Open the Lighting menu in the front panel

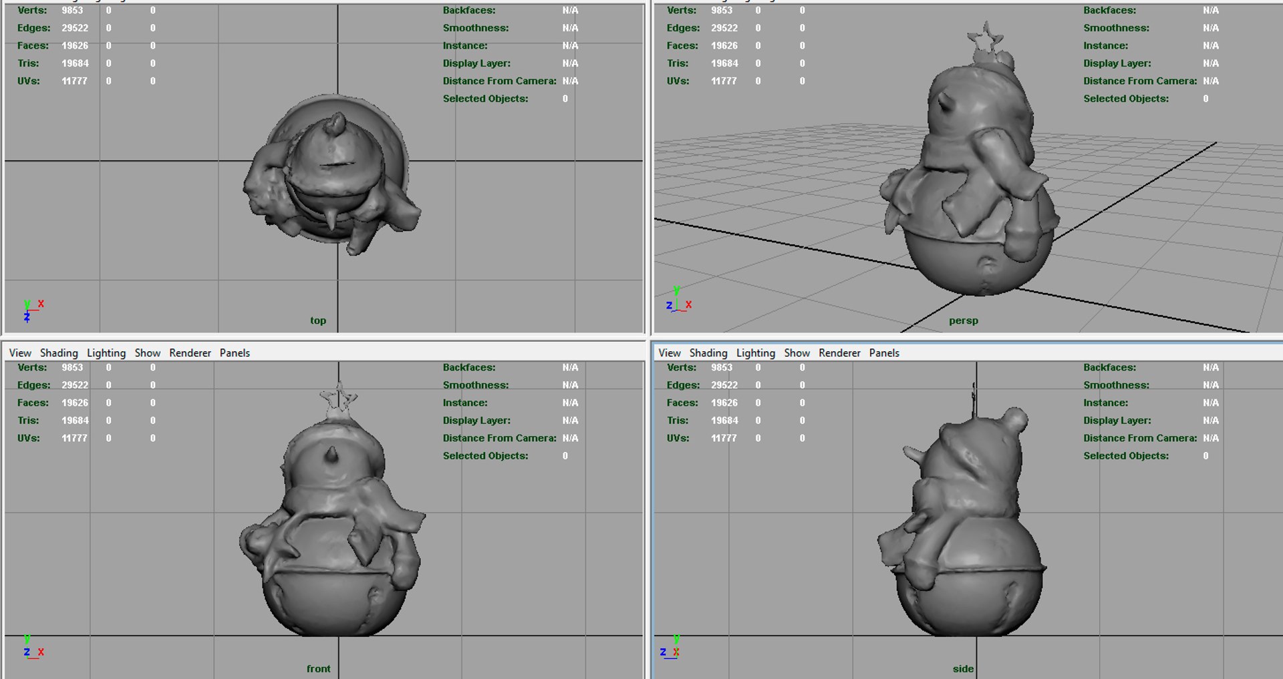pos(106,353)
